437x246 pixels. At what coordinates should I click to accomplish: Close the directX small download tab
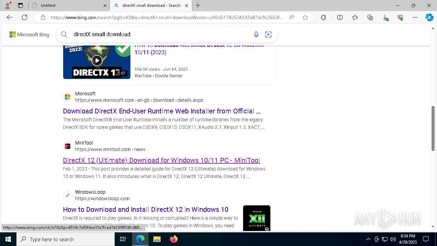[x=187, y=5]
